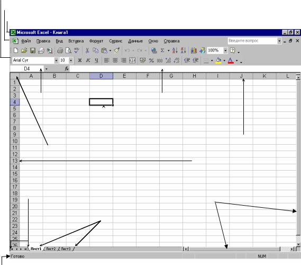The width and height of the screenshot is (301, 265).
Task: Open Microsoft Excel Help question icon
Action: click(232, 50)
